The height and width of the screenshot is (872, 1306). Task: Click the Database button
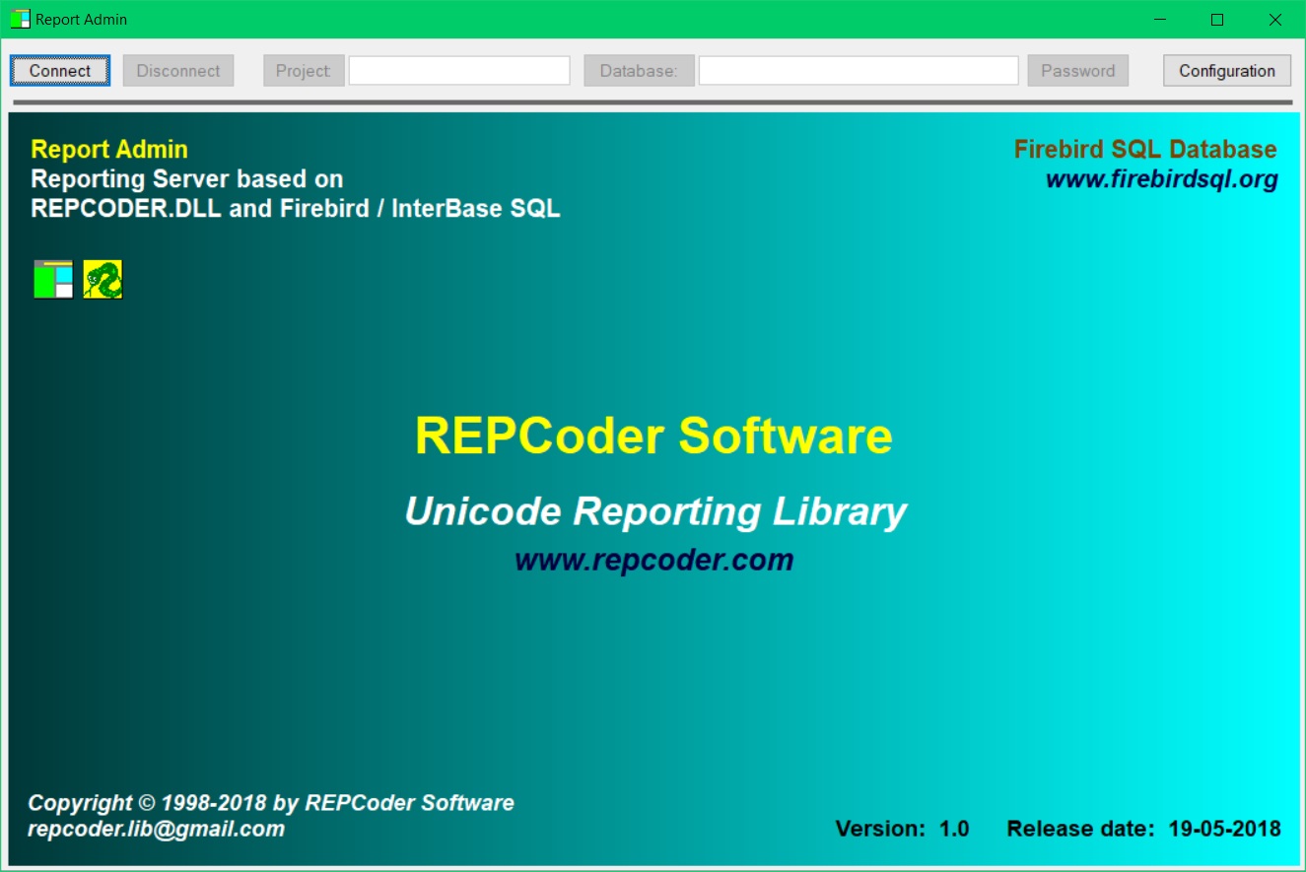639,71
